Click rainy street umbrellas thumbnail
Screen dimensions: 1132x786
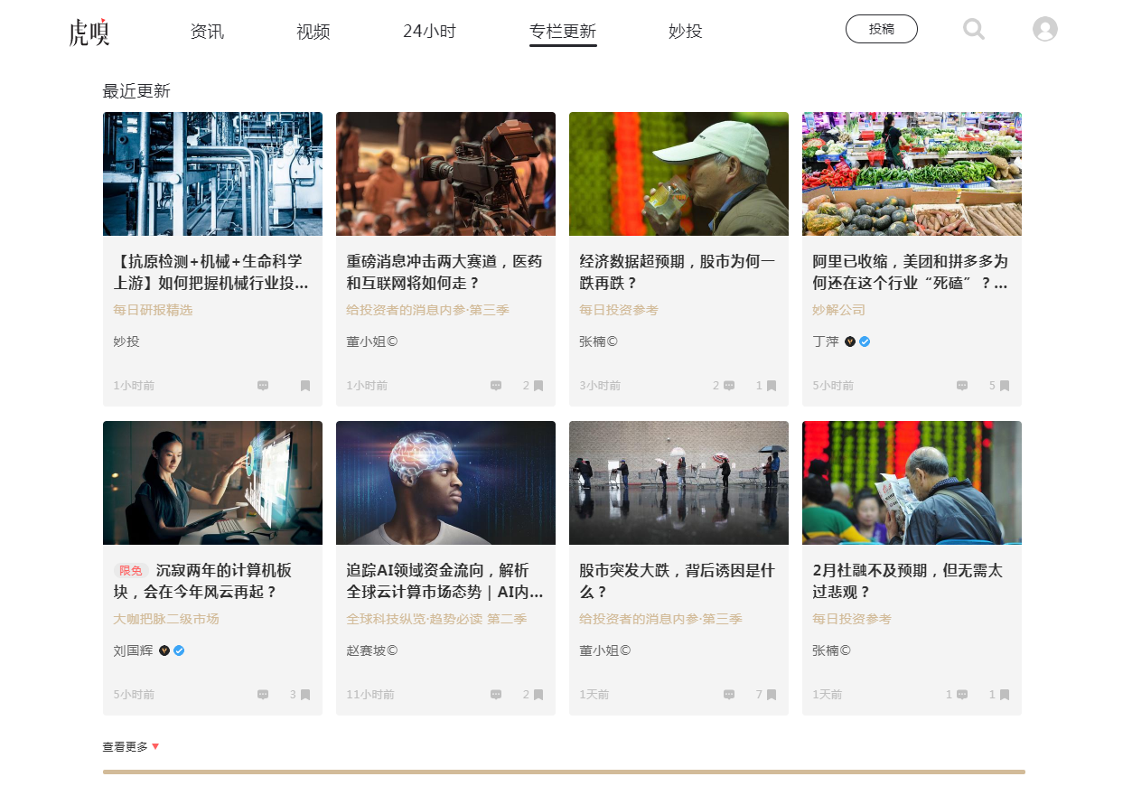click(678, 482)
